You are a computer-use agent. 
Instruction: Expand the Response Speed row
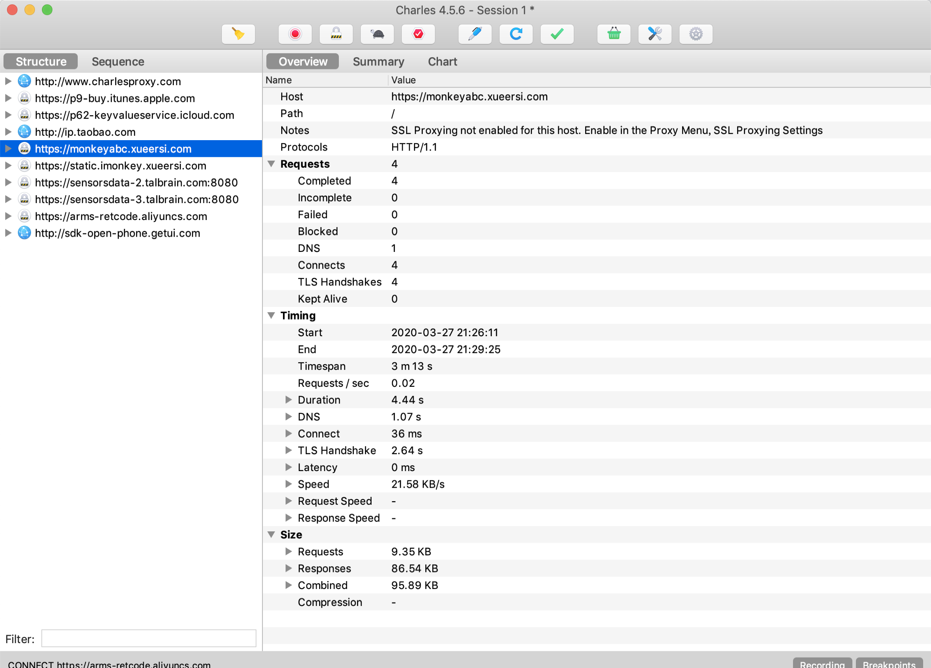[288, 518]
